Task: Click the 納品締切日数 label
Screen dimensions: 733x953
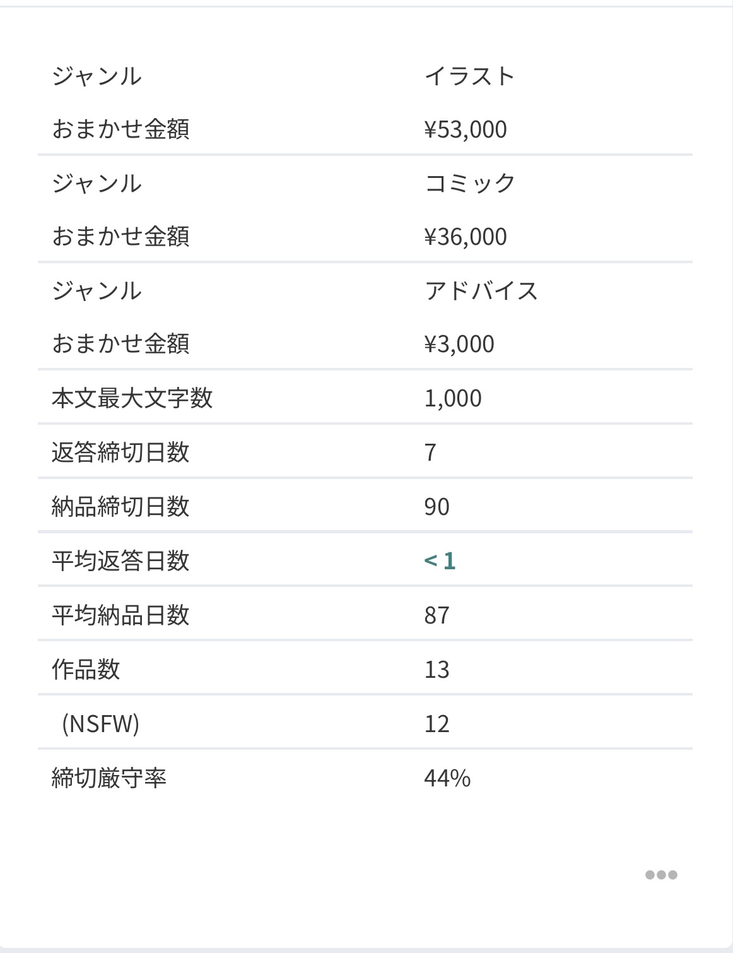Action: 120,507
